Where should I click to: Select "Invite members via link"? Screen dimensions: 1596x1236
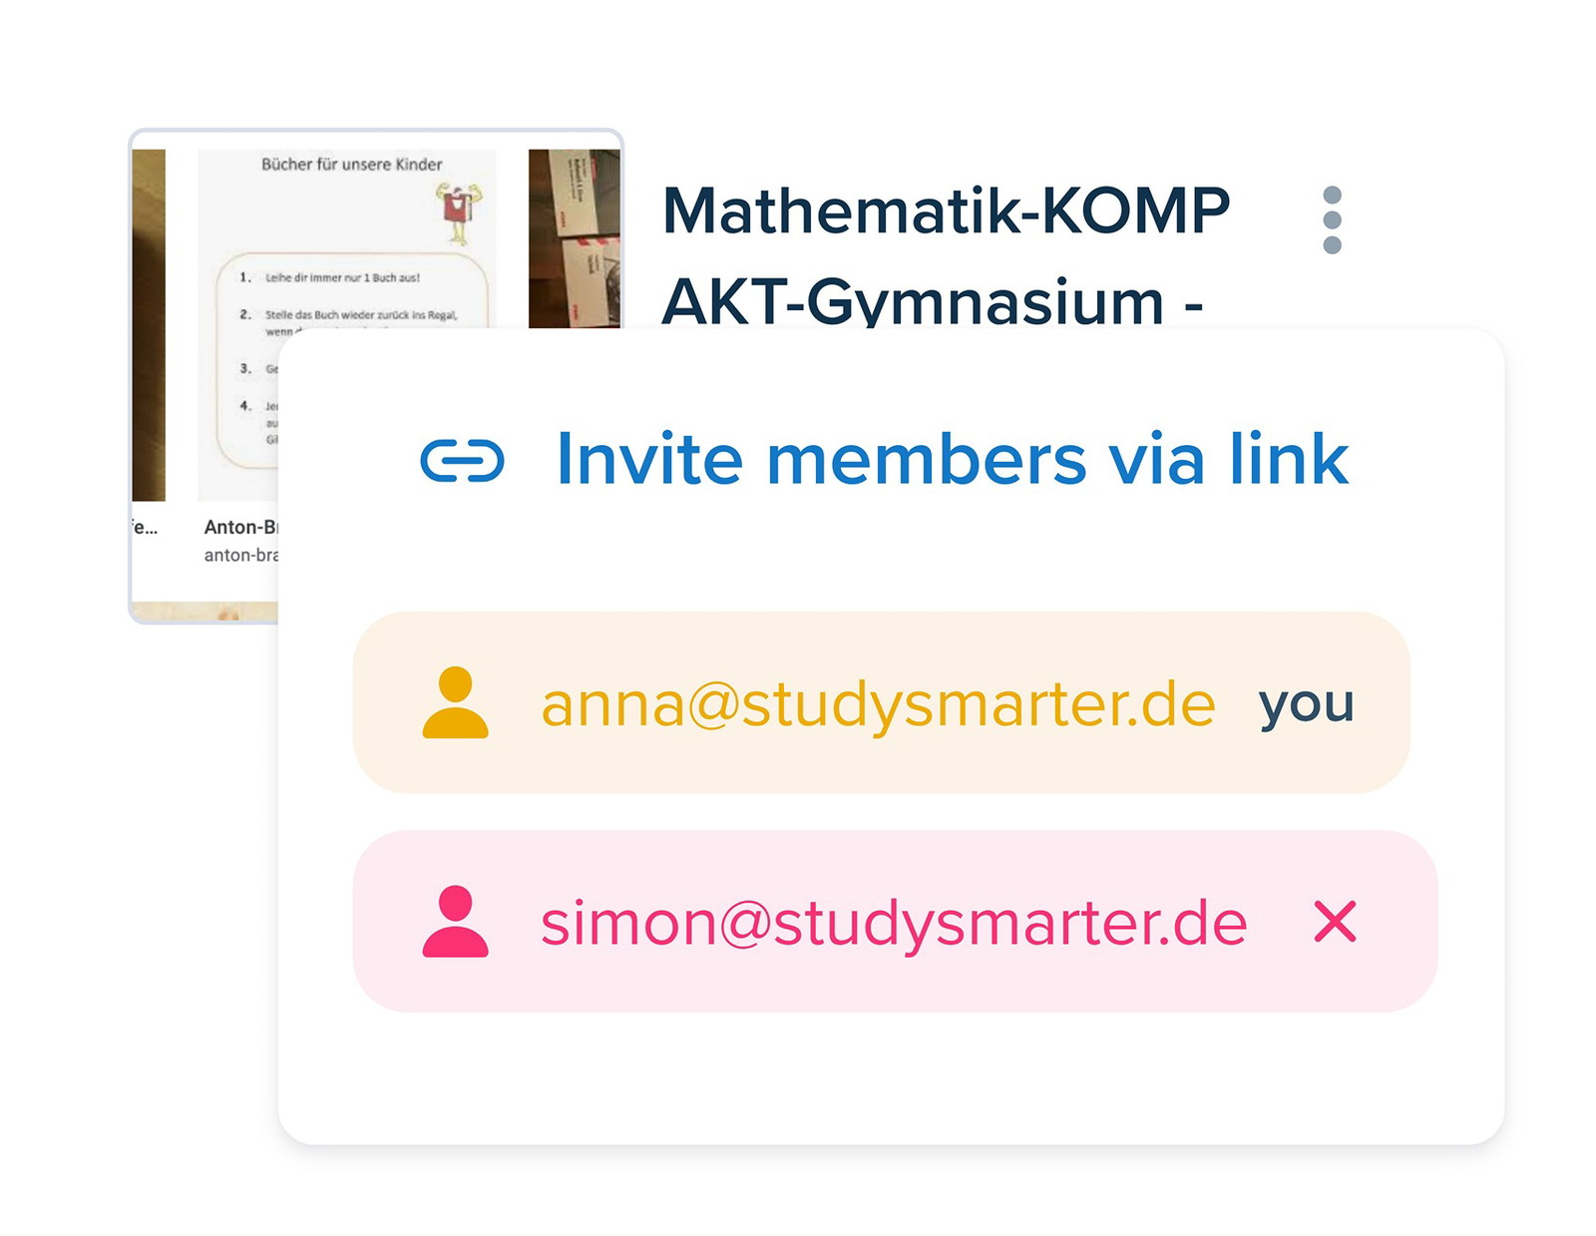[x=951, y=460]
